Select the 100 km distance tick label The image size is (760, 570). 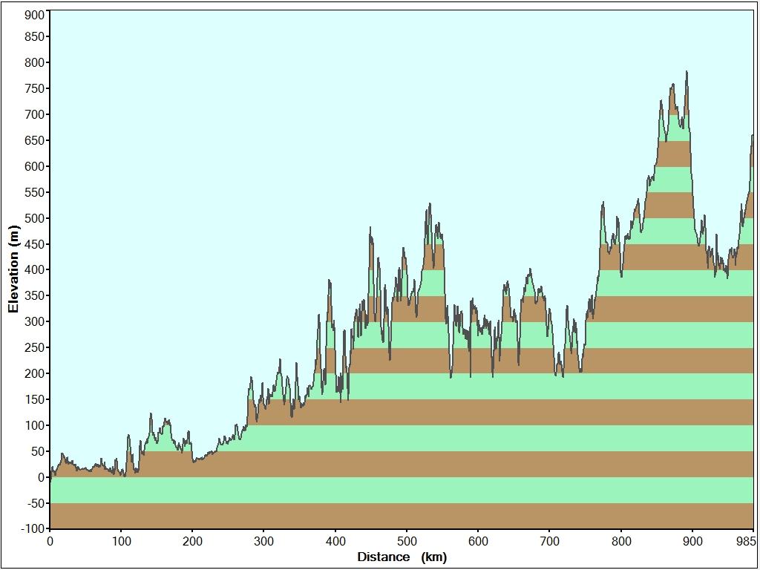pos(121,542)
